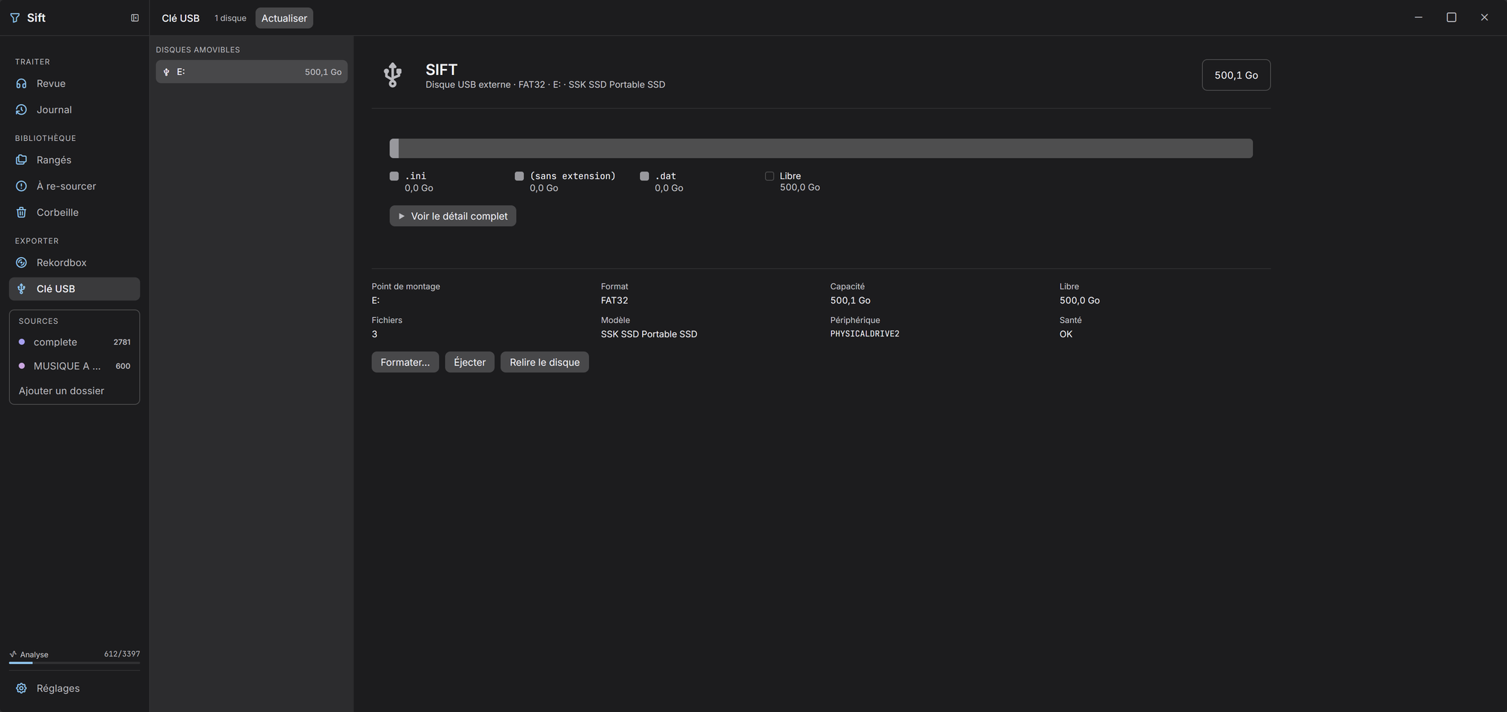Click the purple dot beside complete source

[x=22, y=342]
